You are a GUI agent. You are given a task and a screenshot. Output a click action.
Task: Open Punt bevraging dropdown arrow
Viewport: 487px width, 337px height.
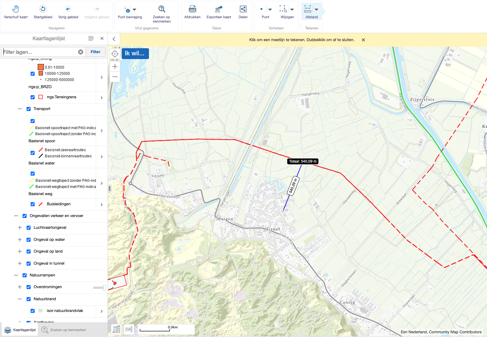pos(134,10)
